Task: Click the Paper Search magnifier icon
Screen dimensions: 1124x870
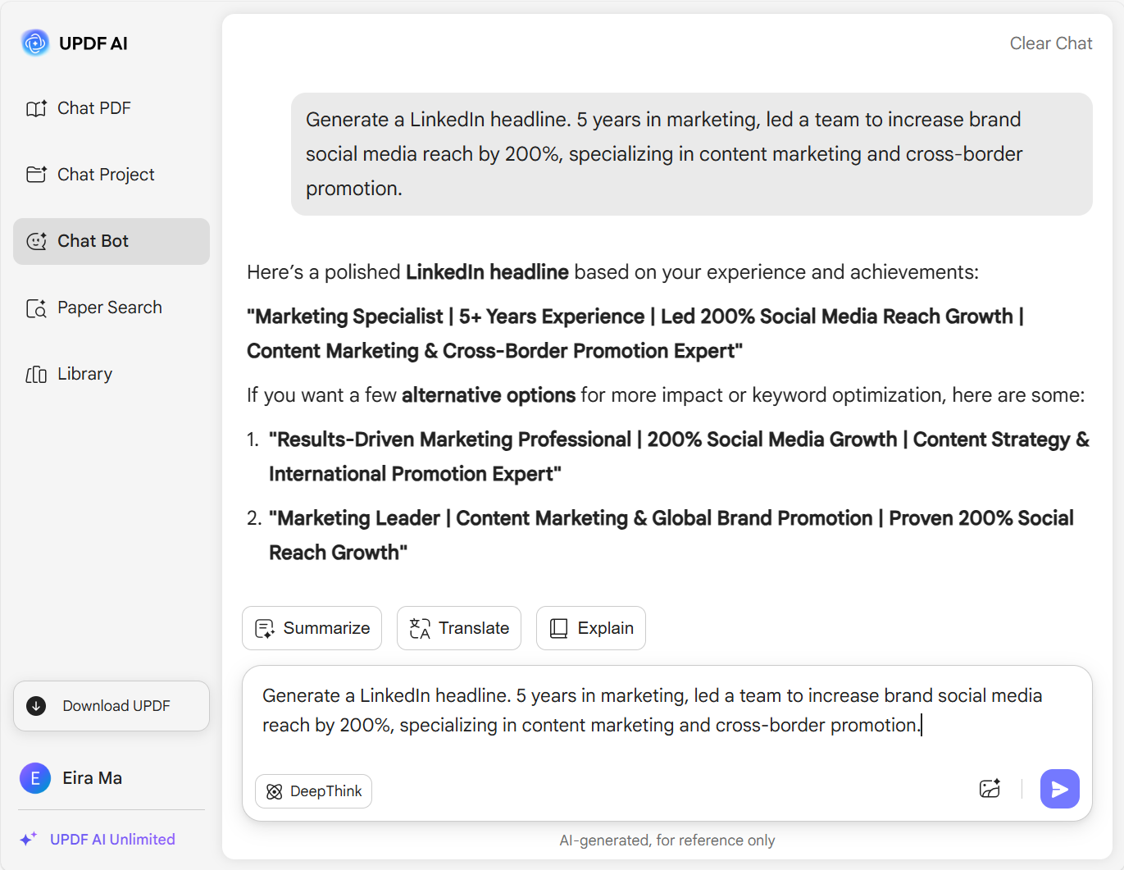Action: (x=36, y=308)
